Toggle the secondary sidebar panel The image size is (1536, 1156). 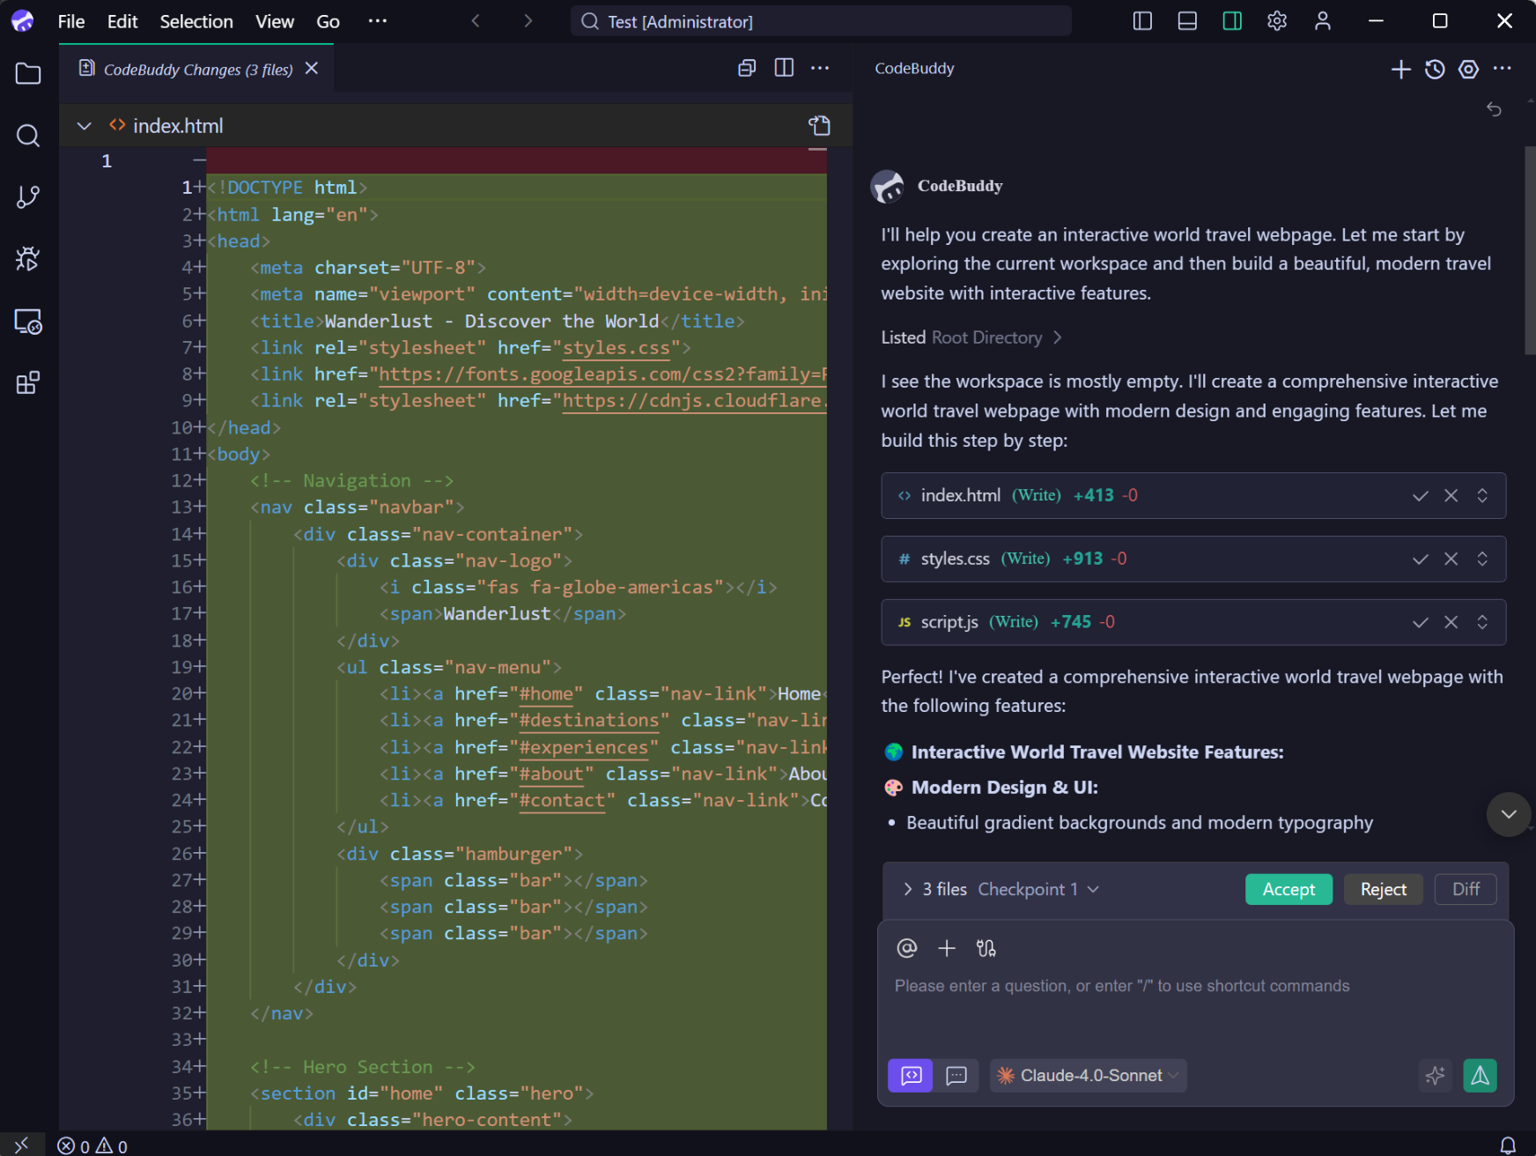click(1232, 20)
